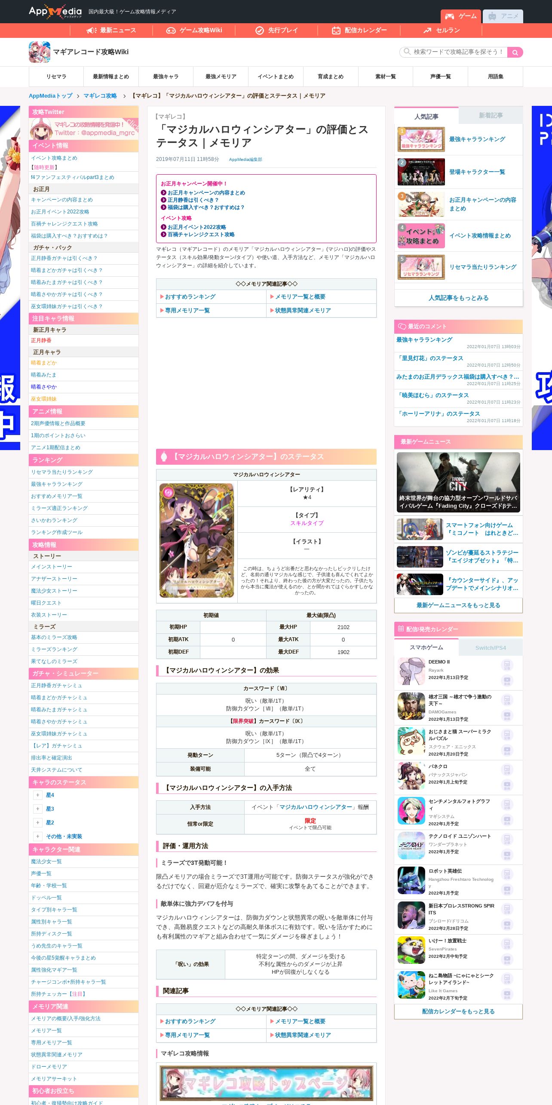Expand 星3 character status list
The image size is (552, 1105).
coord(38,809)
